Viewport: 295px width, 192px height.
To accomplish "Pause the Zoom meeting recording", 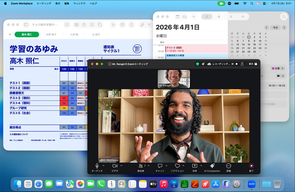I will coord(232,64).
